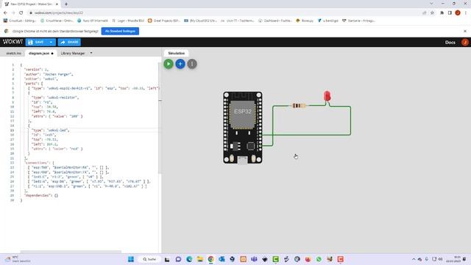The height and width of the screenshot is (265, 471).
Task: Open Outlook from the taskbar
Action: coord(222,259)
